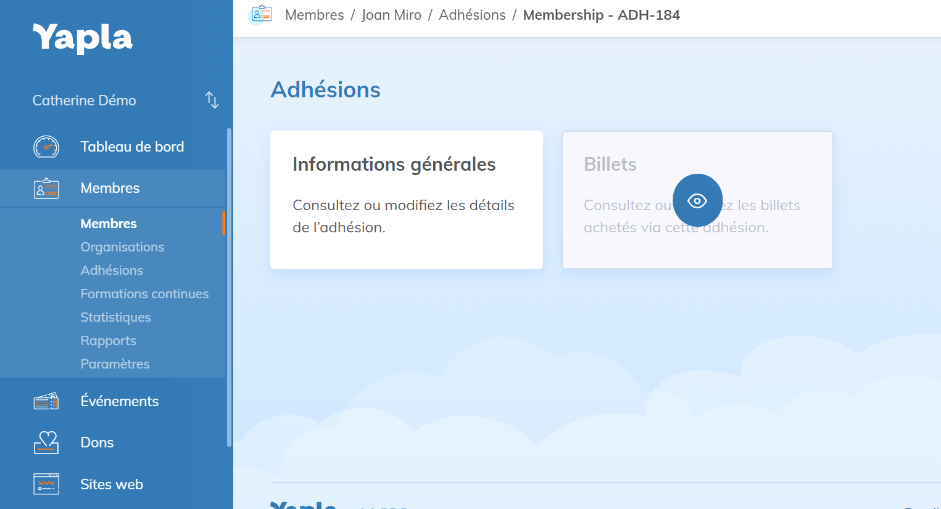Open the Informations générales card
Image resolution: width=941 pixels, height=509 pixels.
(406, 200)
